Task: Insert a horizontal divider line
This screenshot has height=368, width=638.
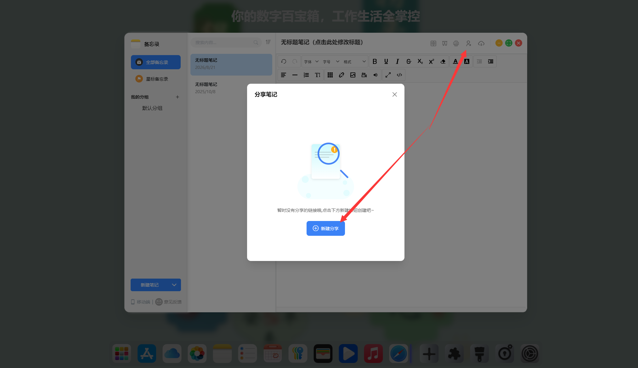Action: click(295, 75)
